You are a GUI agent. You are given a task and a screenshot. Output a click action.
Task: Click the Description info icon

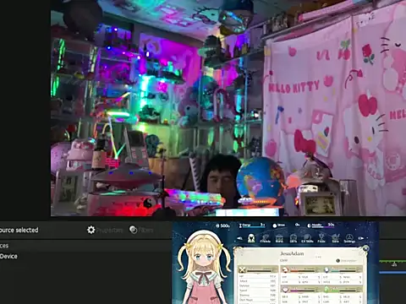pyautogui.click(x=338, y=261)
